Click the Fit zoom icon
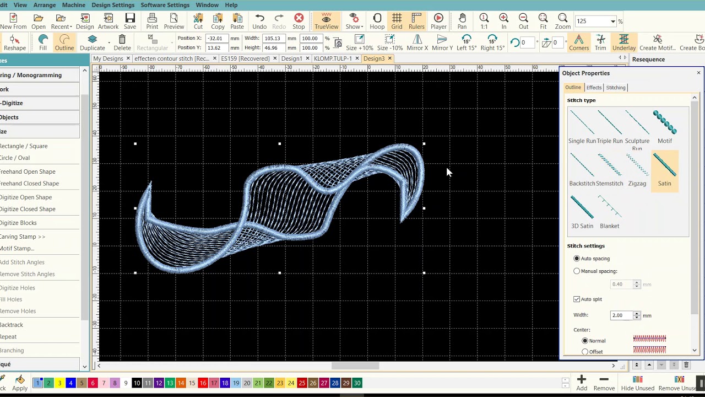This screenshot has width=705, height=397. pos(543,21)
